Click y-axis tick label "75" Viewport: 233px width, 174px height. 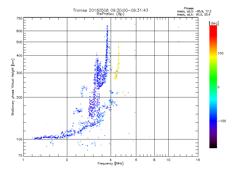[x=20, y=155]
